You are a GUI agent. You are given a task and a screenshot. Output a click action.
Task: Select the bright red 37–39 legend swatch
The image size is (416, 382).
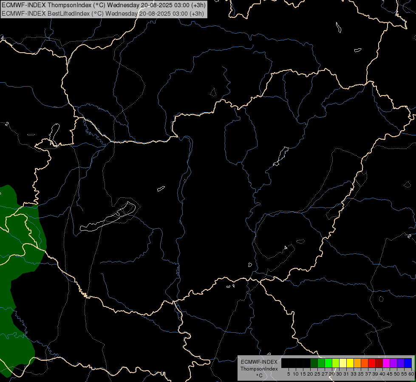(372, 363)
